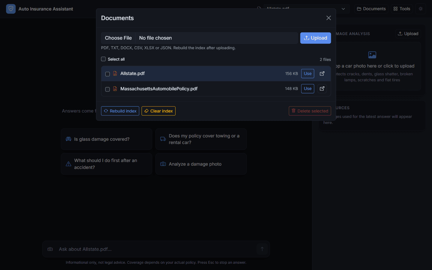Viewport: 432px width, 270px height.
Task: Open the Tools menu in the header
Action: pos(402,9)
